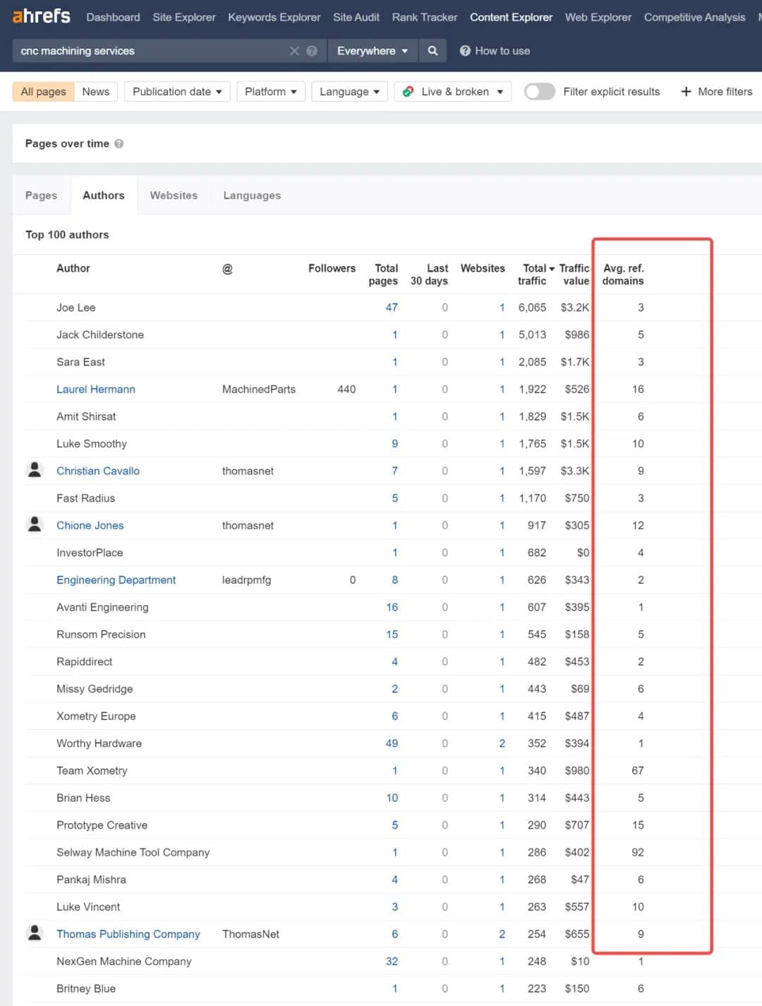Click Chione Jones's avatar icon
The image size is (762, 1006).
coord(35,524)
